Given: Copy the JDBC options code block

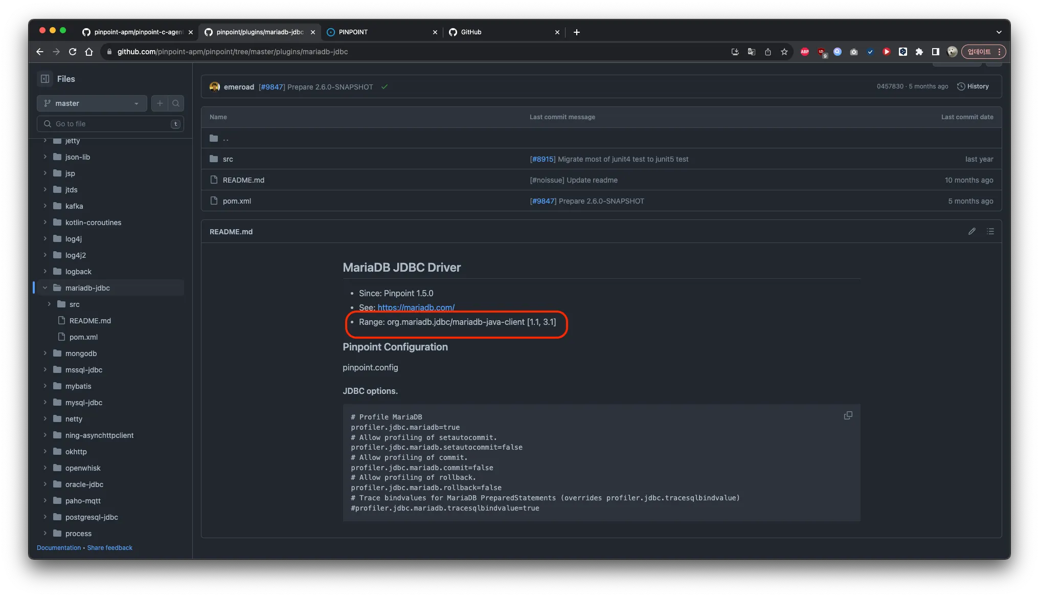Looking at the screenshot, I should click(x=848, y=415).
